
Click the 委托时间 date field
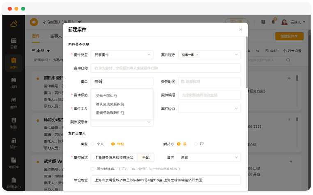click(x=209, y=82)
